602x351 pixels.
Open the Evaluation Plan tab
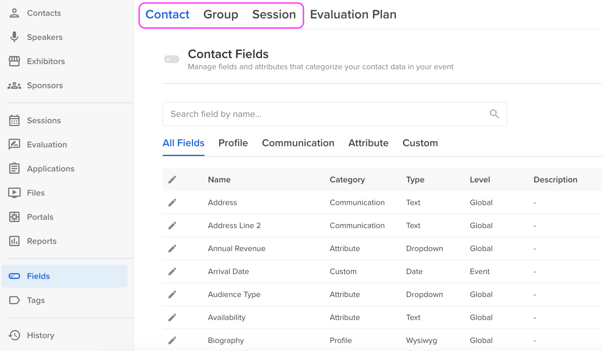click(x=353, y=15)
